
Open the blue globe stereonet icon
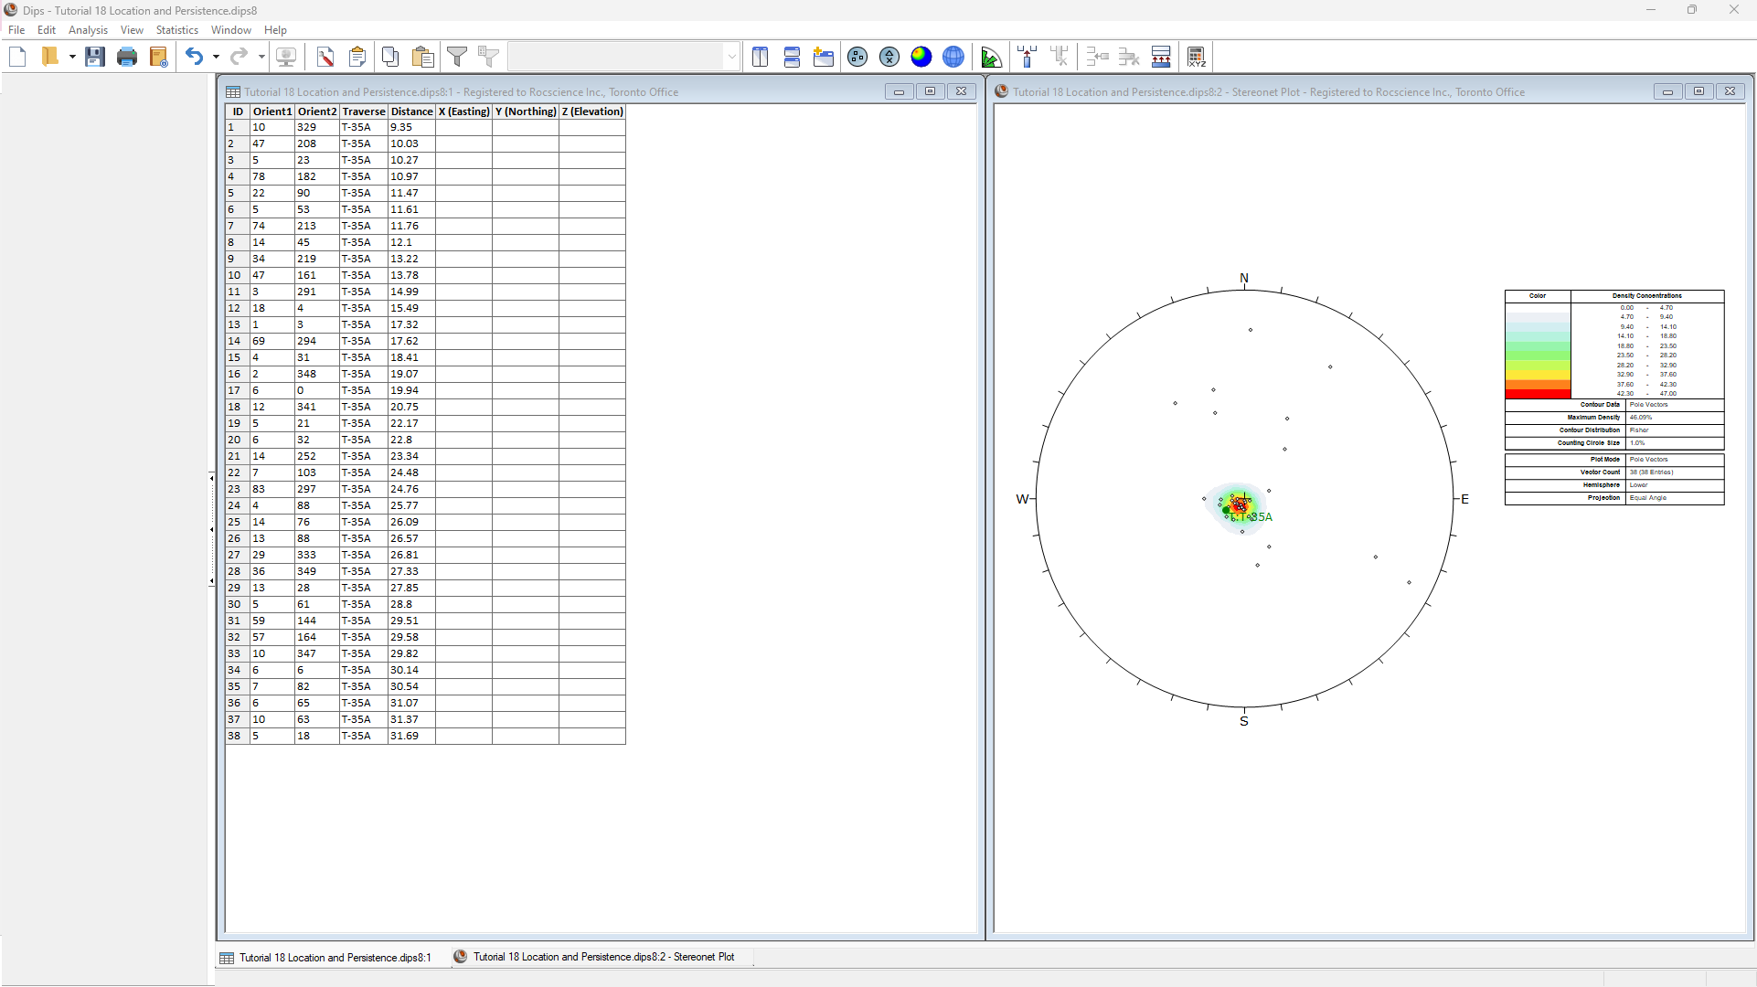point(953,57)
